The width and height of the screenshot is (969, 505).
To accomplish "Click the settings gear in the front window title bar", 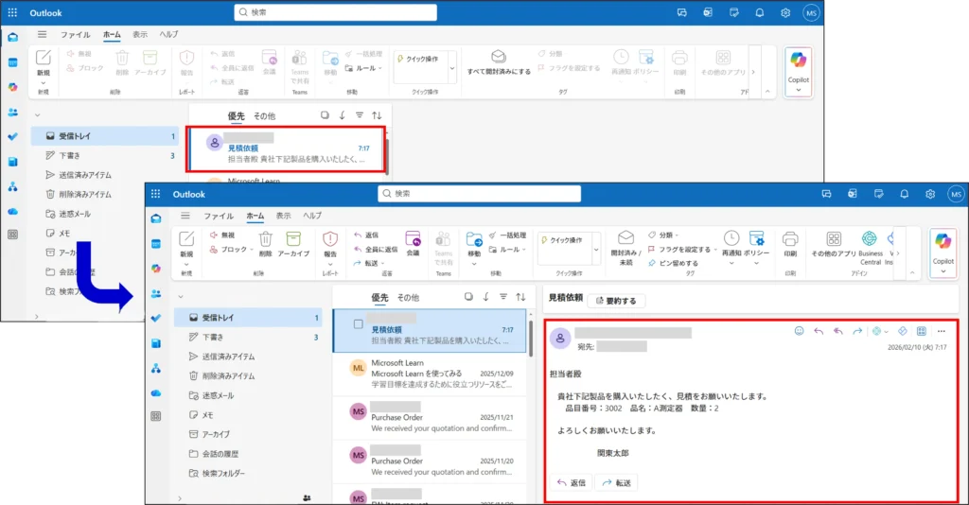I will (930, 194).
